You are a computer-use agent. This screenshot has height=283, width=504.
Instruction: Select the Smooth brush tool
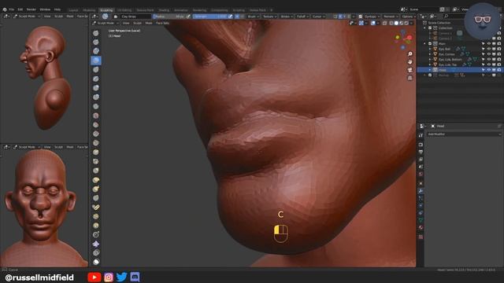[96, 116]
